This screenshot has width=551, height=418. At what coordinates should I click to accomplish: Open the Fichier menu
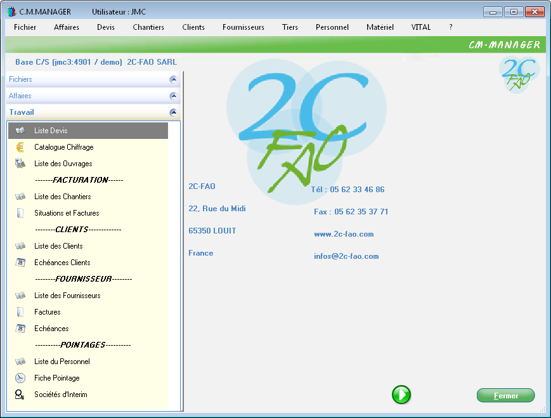pos(25,27)
